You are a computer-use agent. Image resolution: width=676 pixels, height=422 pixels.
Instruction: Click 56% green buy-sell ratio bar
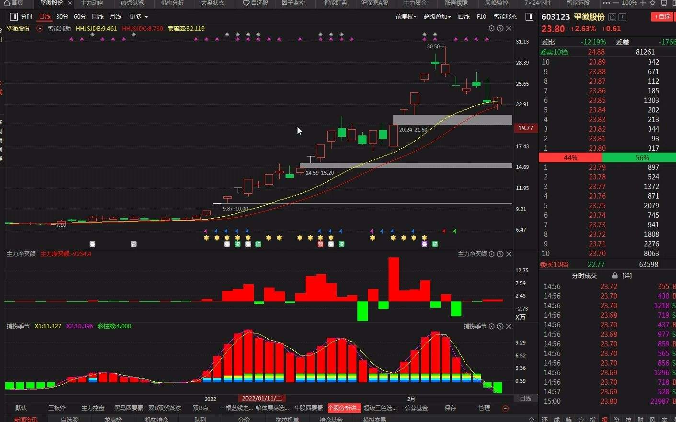click(639, 157)
